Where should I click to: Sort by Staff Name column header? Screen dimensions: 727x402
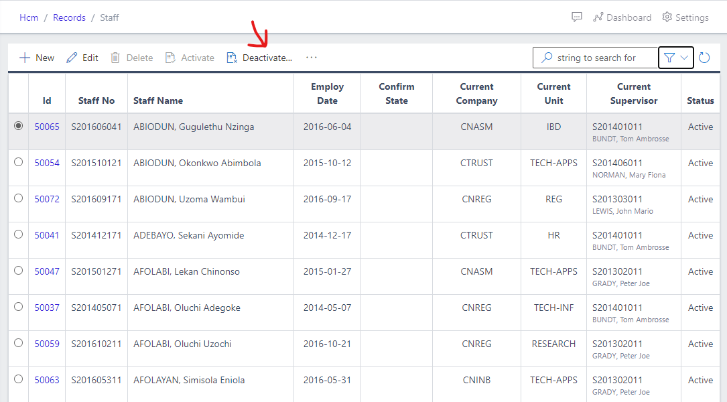point(158,100)
